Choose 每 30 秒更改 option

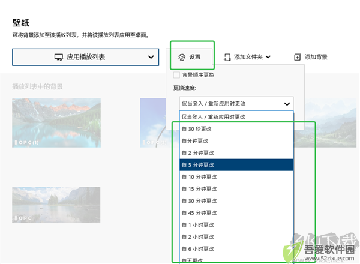(x=236, y=129)
